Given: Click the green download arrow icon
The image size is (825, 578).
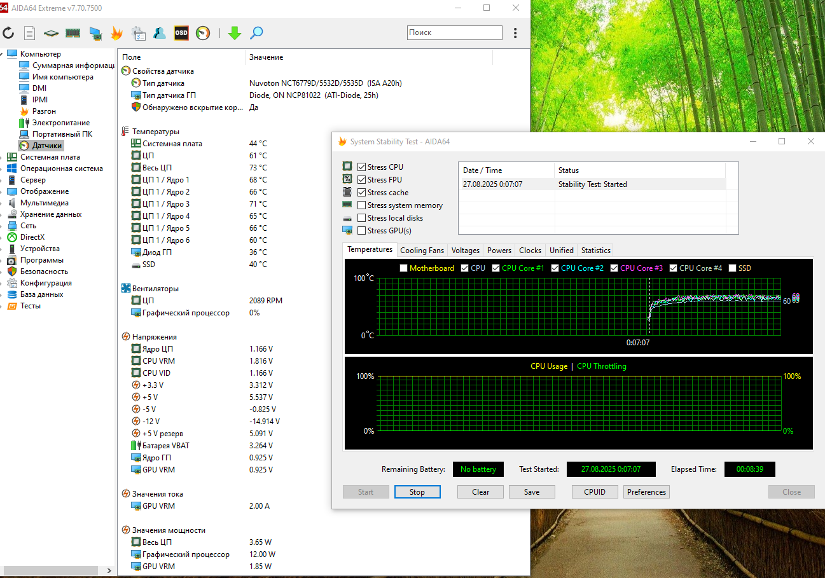Looking at the screenshot, I should click(235, 33).
